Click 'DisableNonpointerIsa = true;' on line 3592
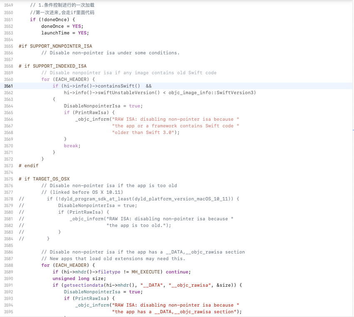This screenshot has height=317, width=354. [103, 292]
